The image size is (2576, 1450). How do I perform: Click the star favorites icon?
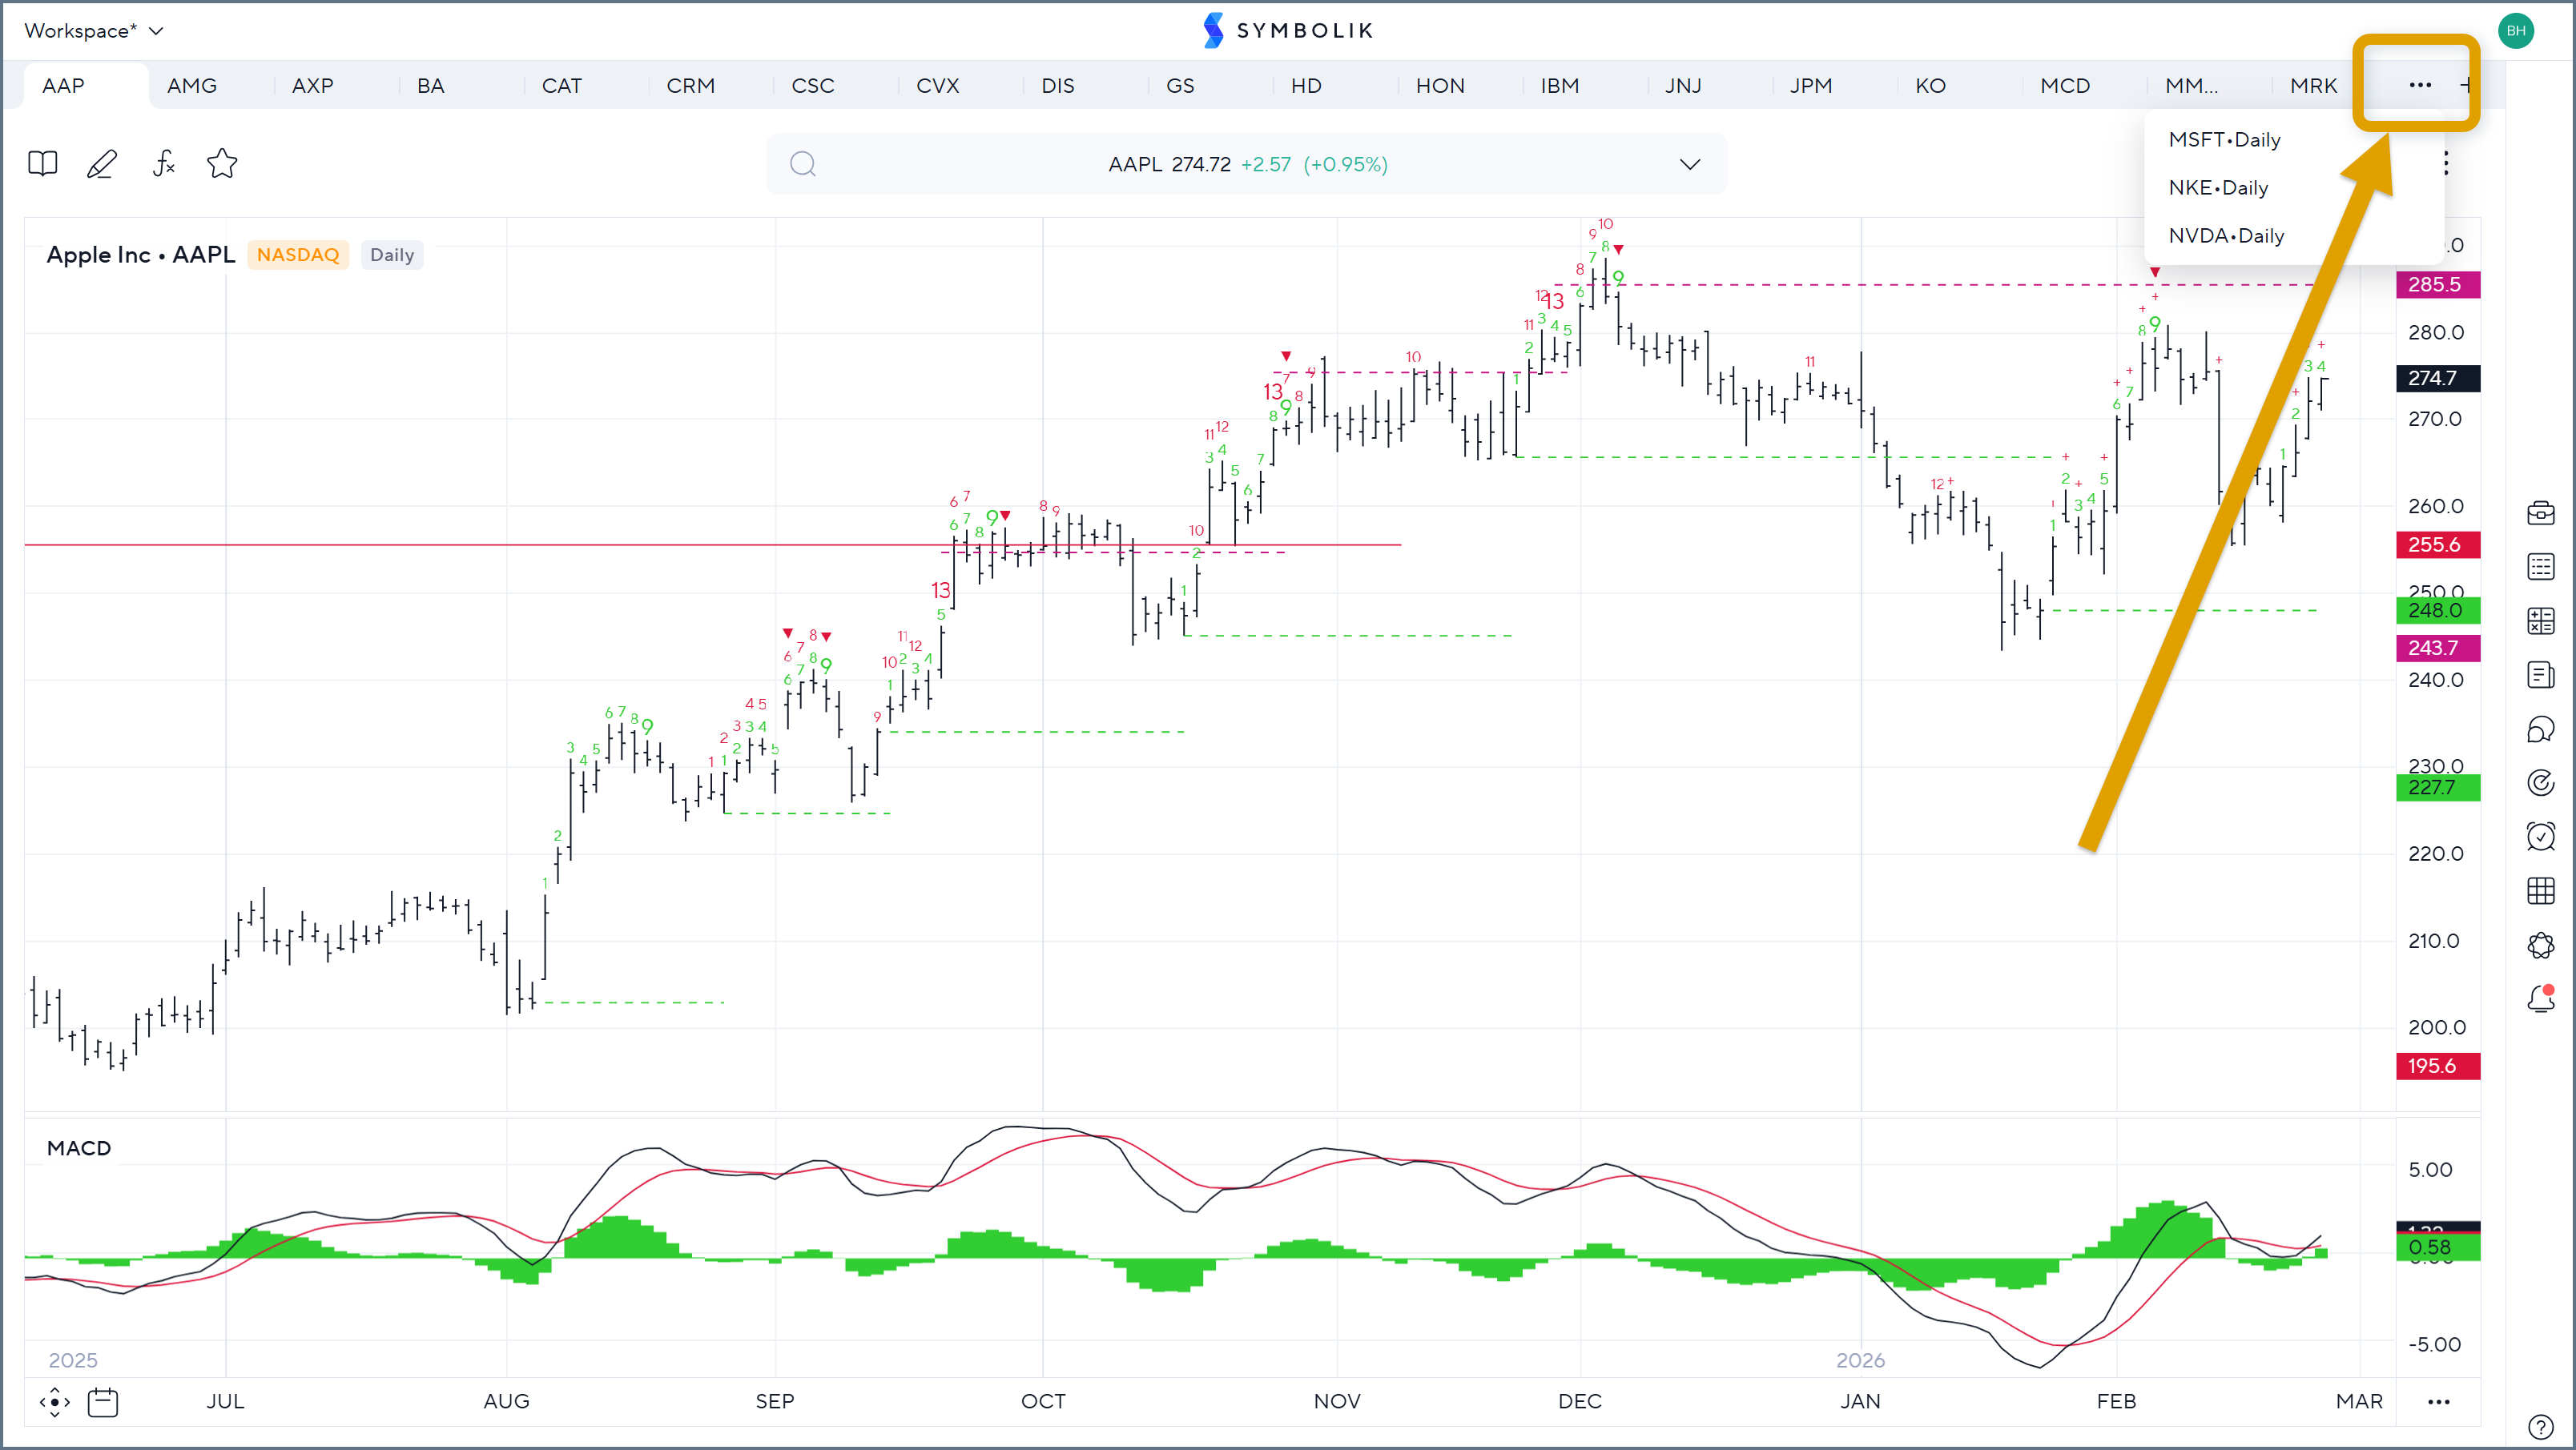point(222,163)
